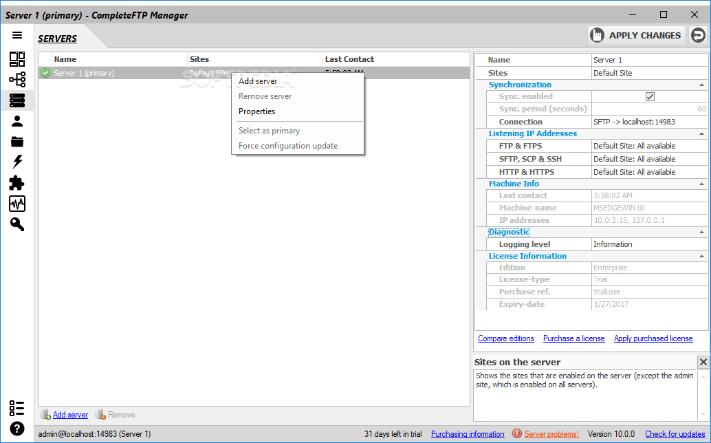Screen dimensions: 711x443
Task: Click the Logging level value Information
Action: (649, 244)
